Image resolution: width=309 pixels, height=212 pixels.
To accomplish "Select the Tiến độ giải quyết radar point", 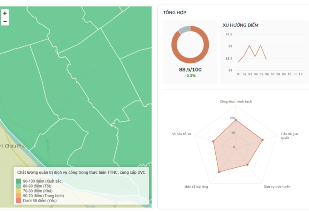I will click(262, 140).
